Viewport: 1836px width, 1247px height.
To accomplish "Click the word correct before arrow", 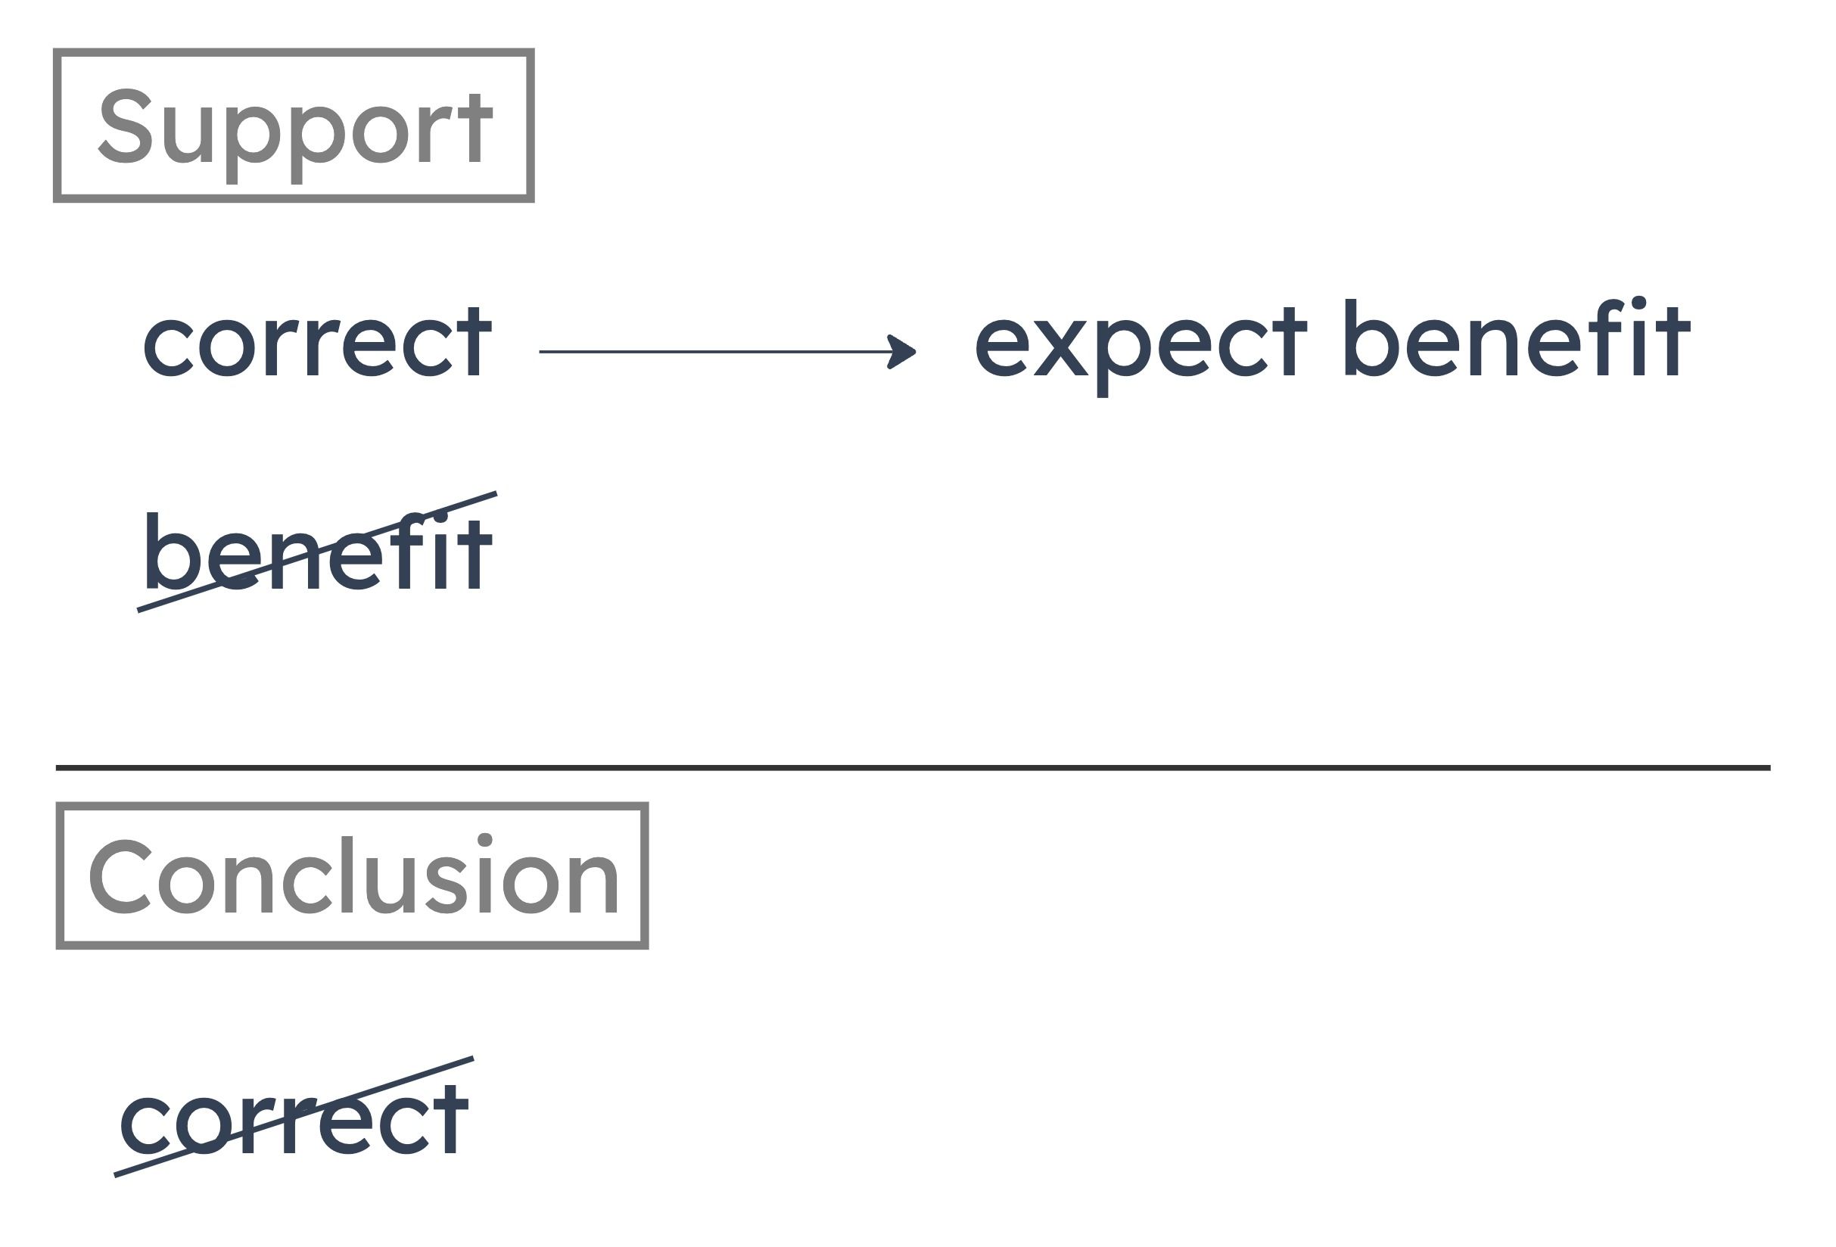I will [318, 341].
